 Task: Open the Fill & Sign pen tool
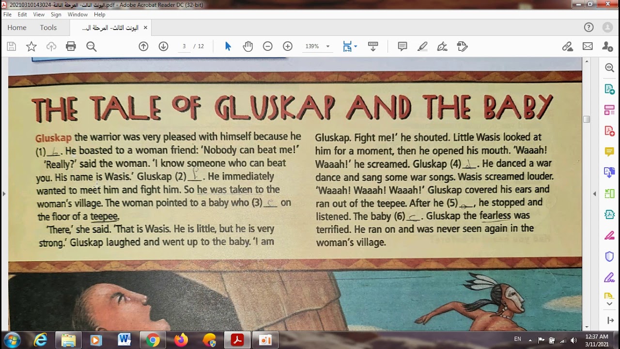(442, 47)
